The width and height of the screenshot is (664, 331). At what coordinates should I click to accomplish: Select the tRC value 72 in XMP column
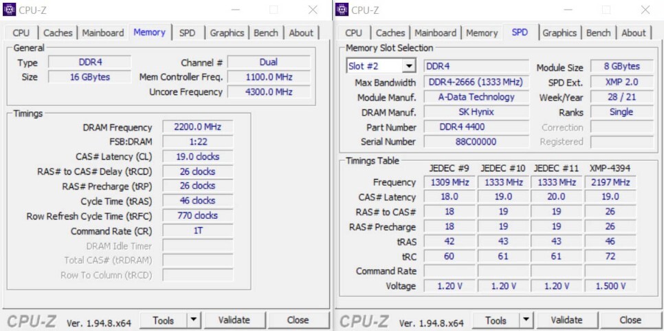click(610, 257)
